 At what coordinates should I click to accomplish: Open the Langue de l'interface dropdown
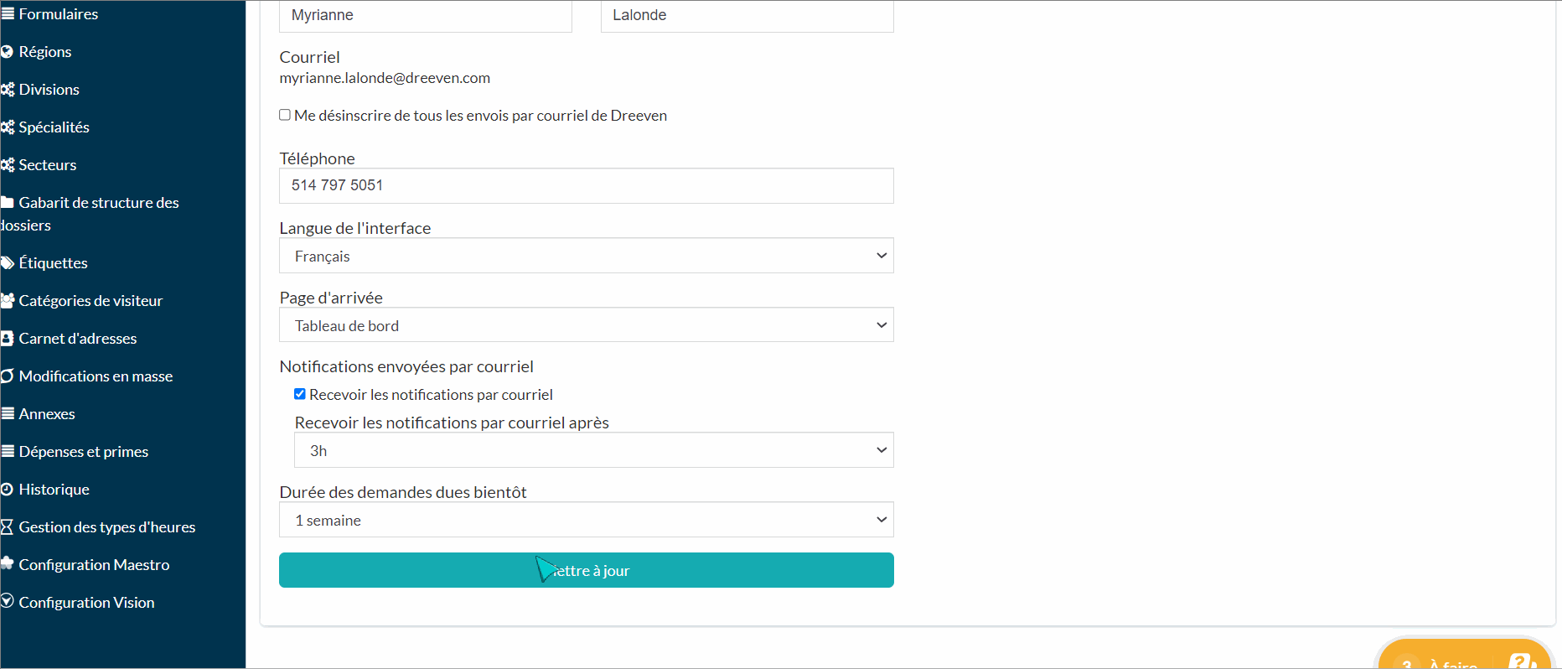(587, 256)
